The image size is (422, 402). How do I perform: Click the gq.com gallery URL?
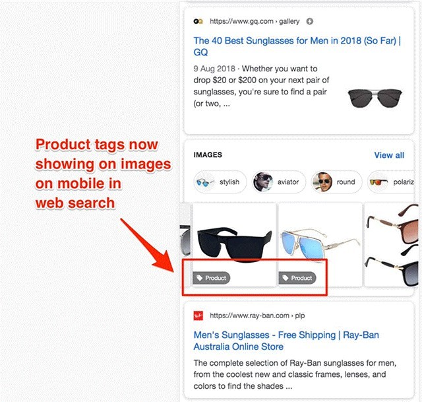click(x=255, y=21)
